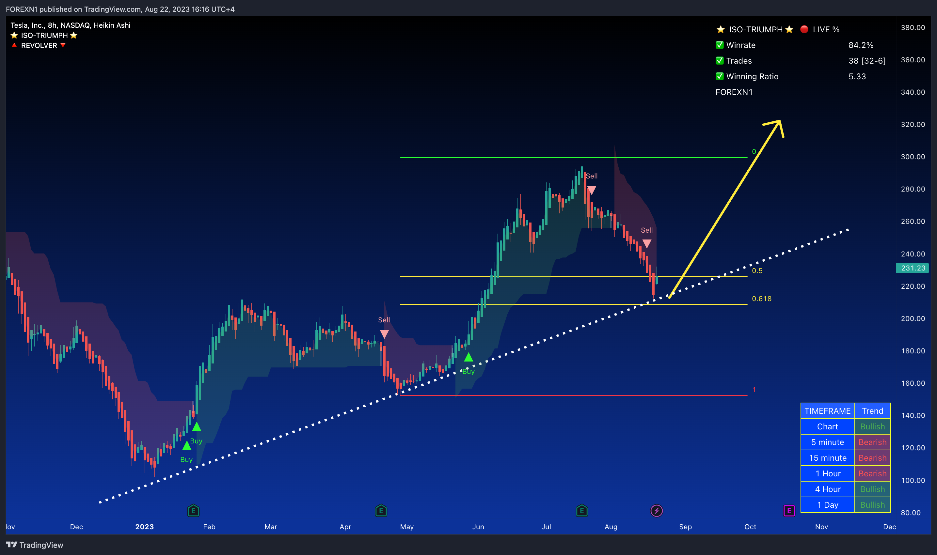This screenshot has width=937, height=555.
Task: Click the FOREXN1 published header text
Action: click(120, 9)
